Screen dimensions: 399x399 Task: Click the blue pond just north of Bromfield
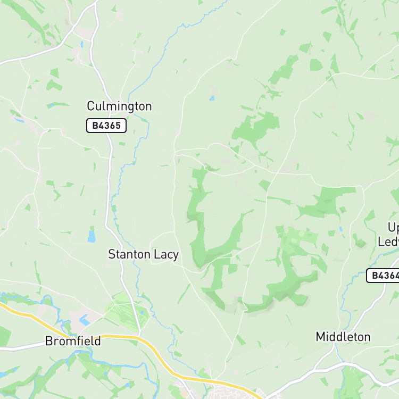[84, 320]
